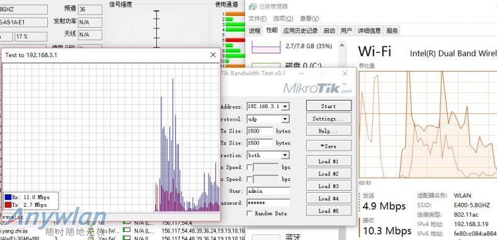Click the Rx: 11.0 Mbps legend text
This screenshot has width=497, height=240.
[x=31, y=198]
